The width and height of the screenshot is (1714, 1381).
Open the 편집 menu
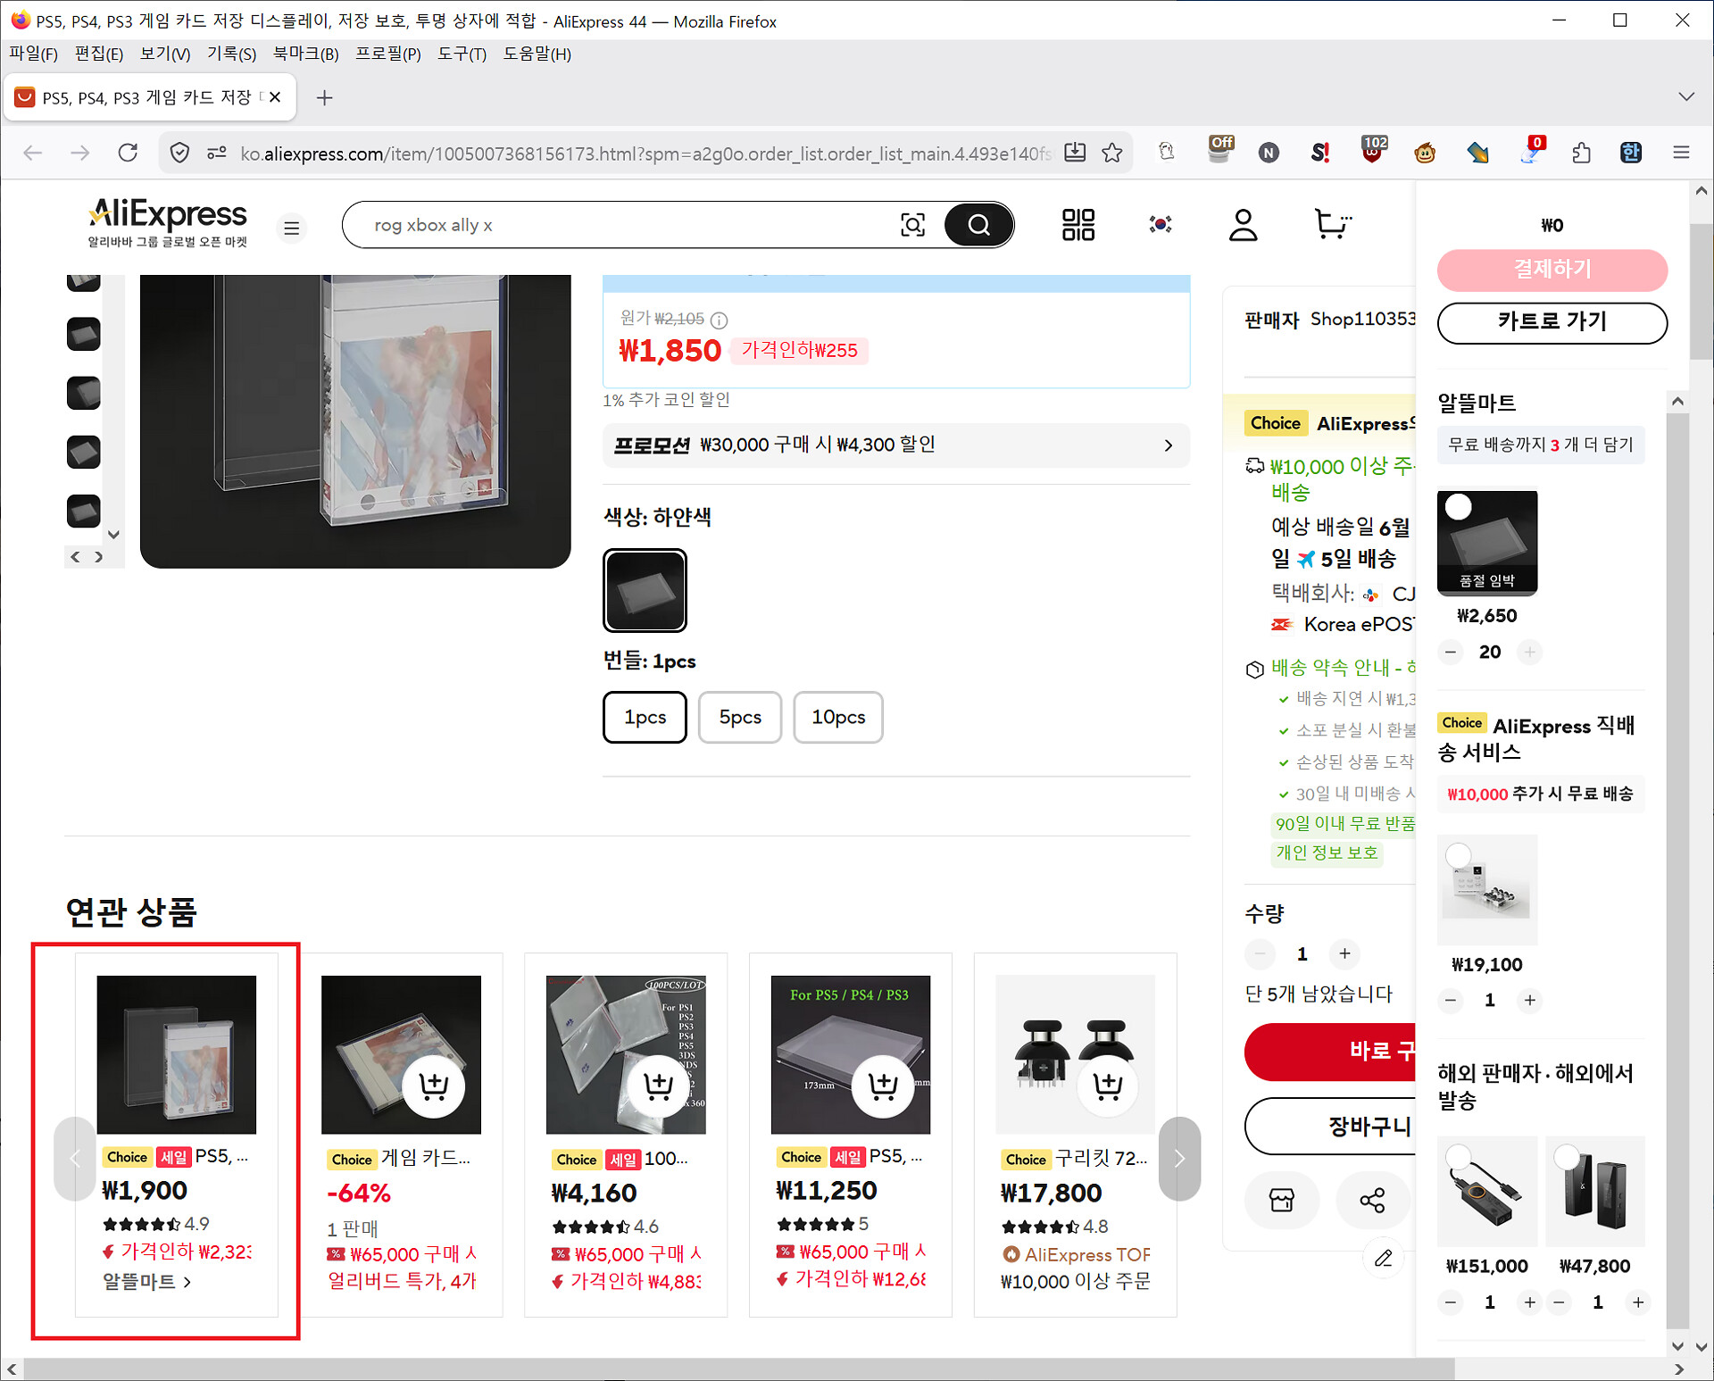(x=99, y=54)
